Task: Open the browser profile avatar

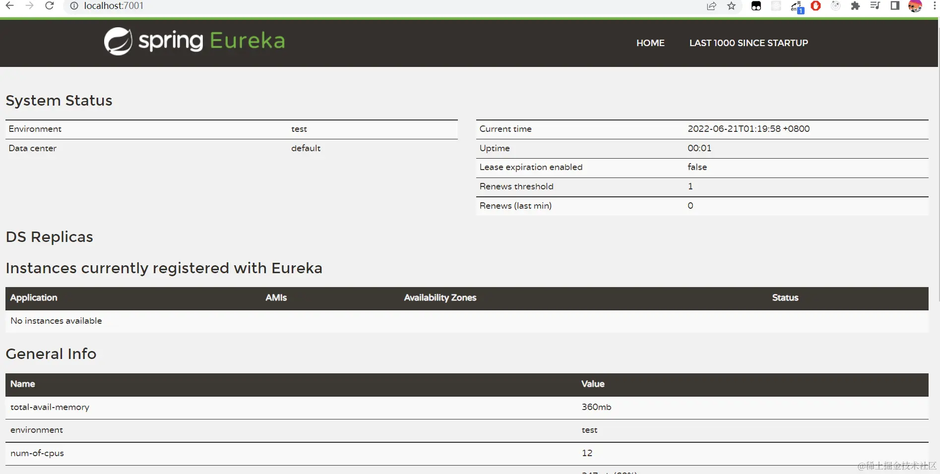Action: tap(915, 5)
